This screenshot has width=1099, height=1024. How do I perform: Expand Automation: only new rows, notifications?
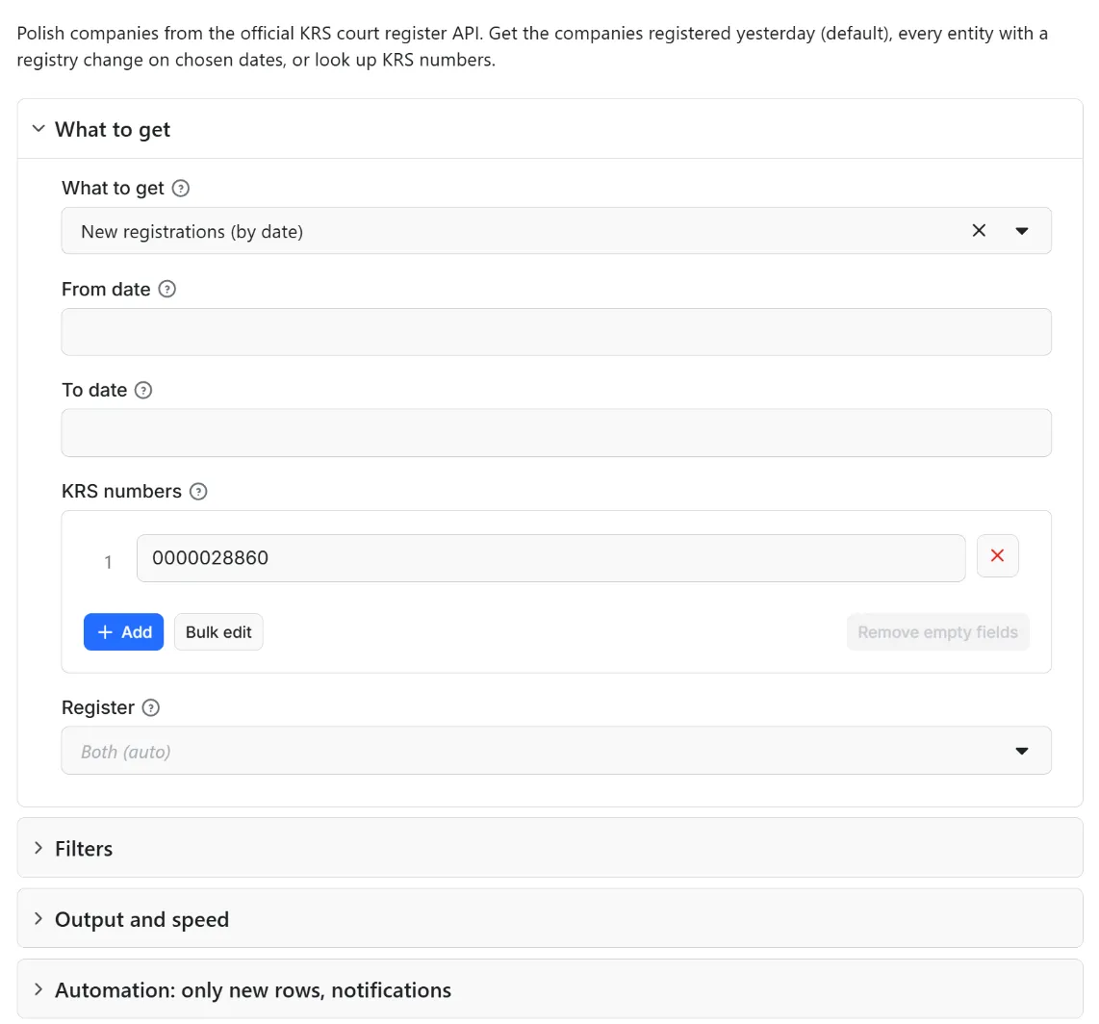pos(549,989)
